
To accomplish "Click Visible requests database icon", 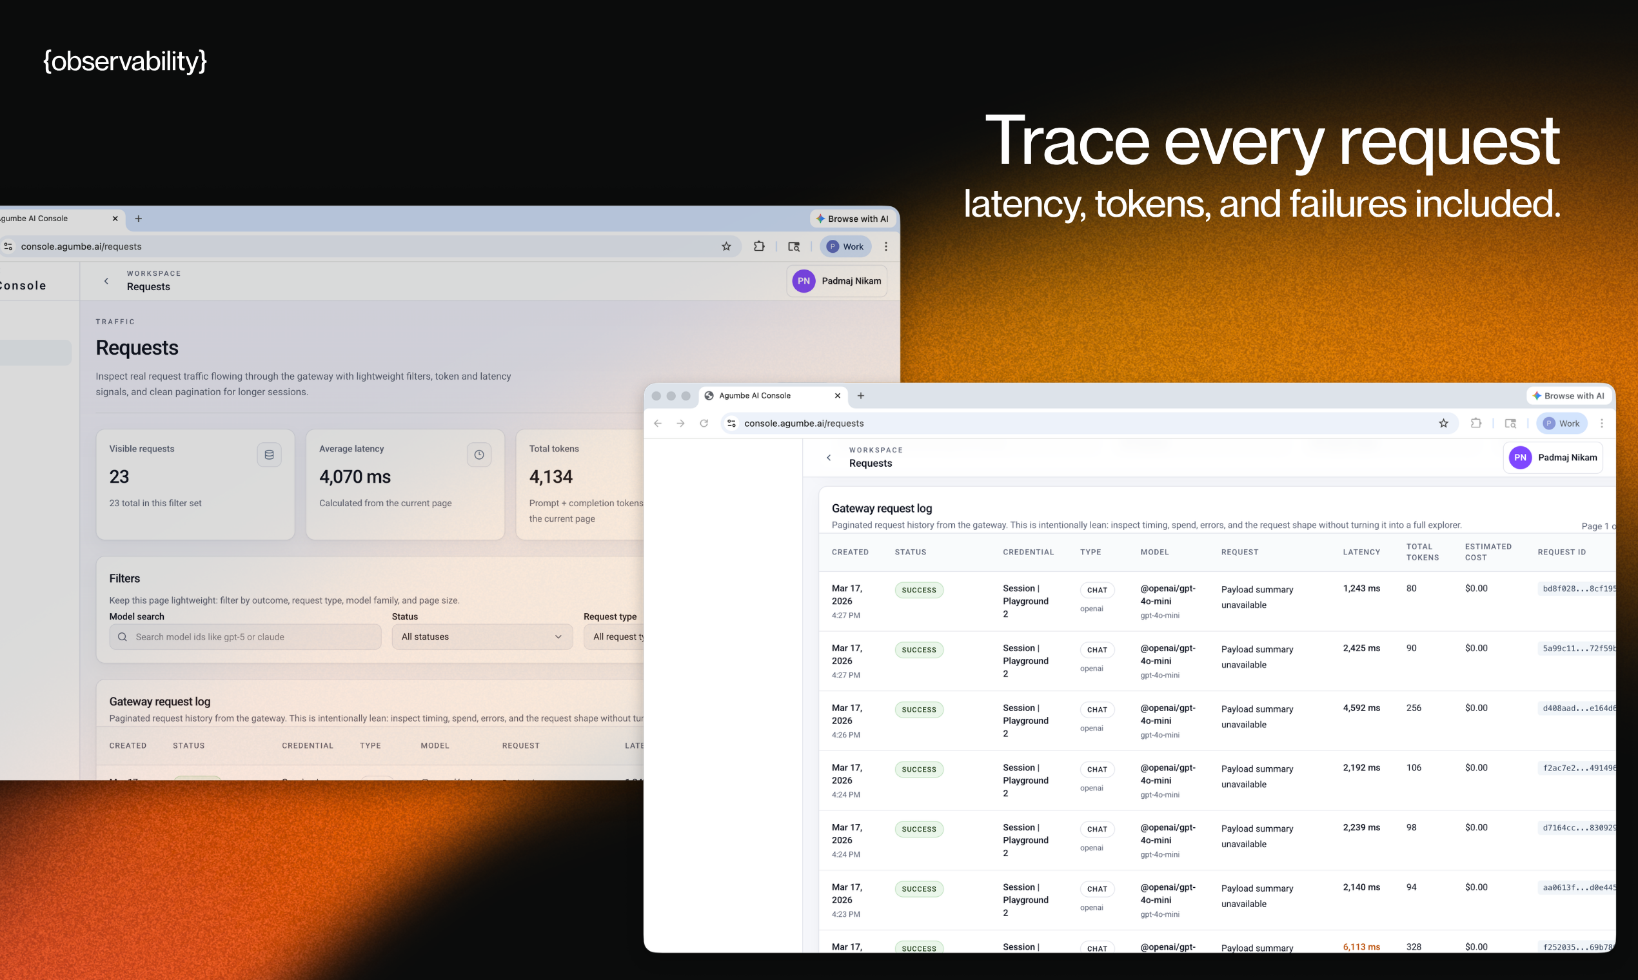I will point(269,455).
